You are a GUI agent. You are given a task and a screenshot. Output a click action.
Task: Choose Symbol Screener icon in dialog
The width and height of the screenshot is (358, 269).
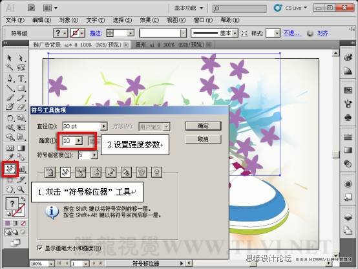[142, 172]
